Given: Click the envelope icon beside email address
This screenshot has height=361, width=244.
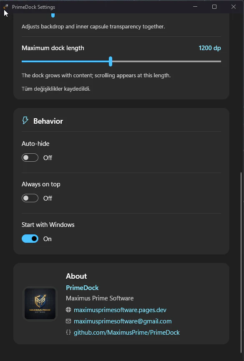Looking at the screenshot, I should click(68, 321).
